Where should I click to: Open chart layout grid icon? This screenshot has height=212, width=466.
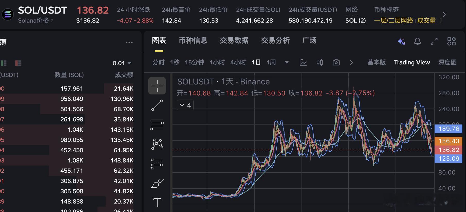click(x=451, y=41)
